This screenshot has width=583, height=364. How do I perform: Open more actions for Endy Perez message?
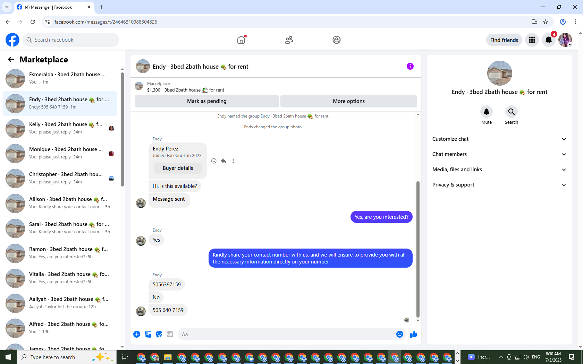click(233, 161)
